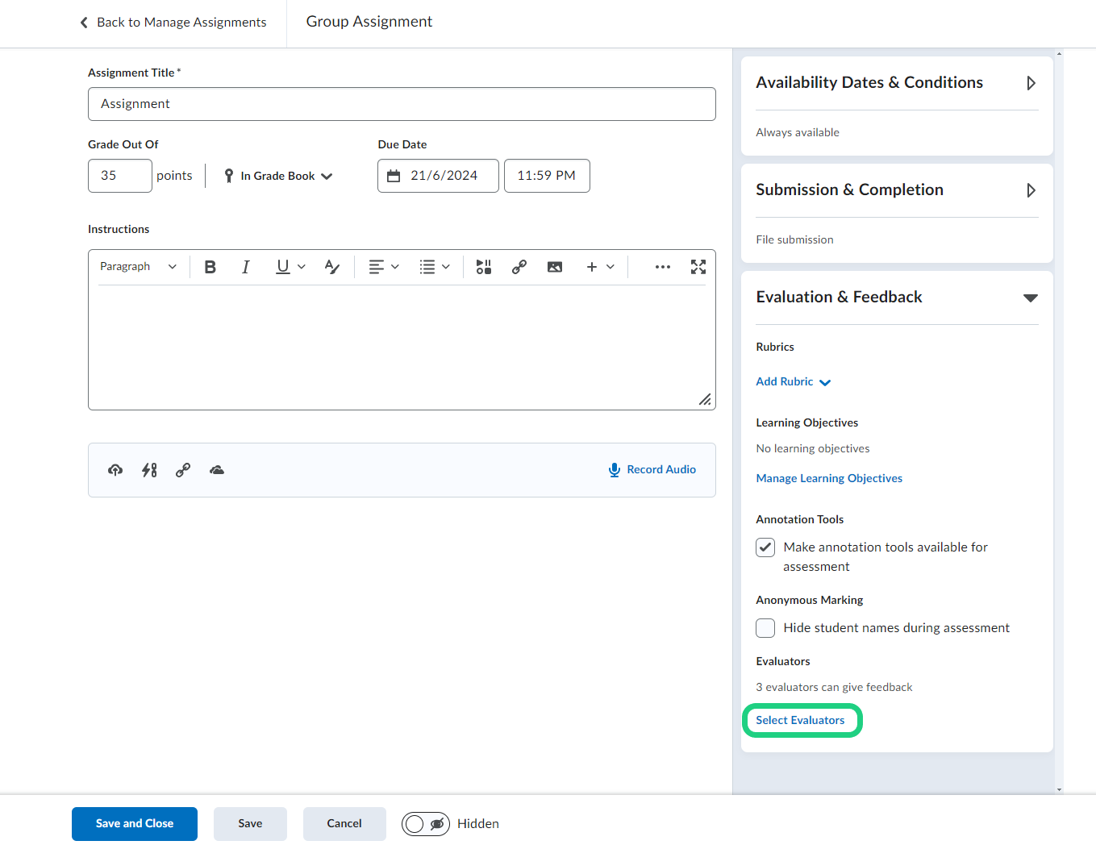Open the Add Rubric menu

tap(793, 382)
